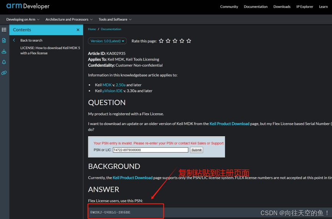Open the document search sidebar icon
The height and width of the screenshot is (219, 332).
4,40
